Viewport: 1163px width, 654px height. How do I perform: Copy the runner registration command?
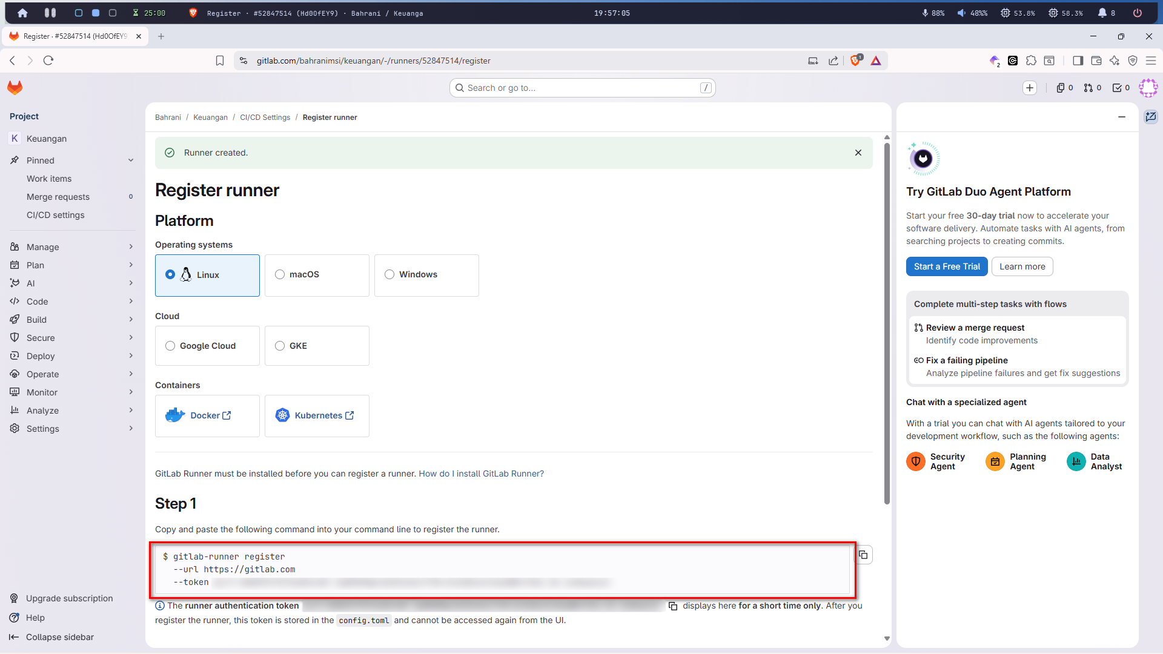coord(863,555)
